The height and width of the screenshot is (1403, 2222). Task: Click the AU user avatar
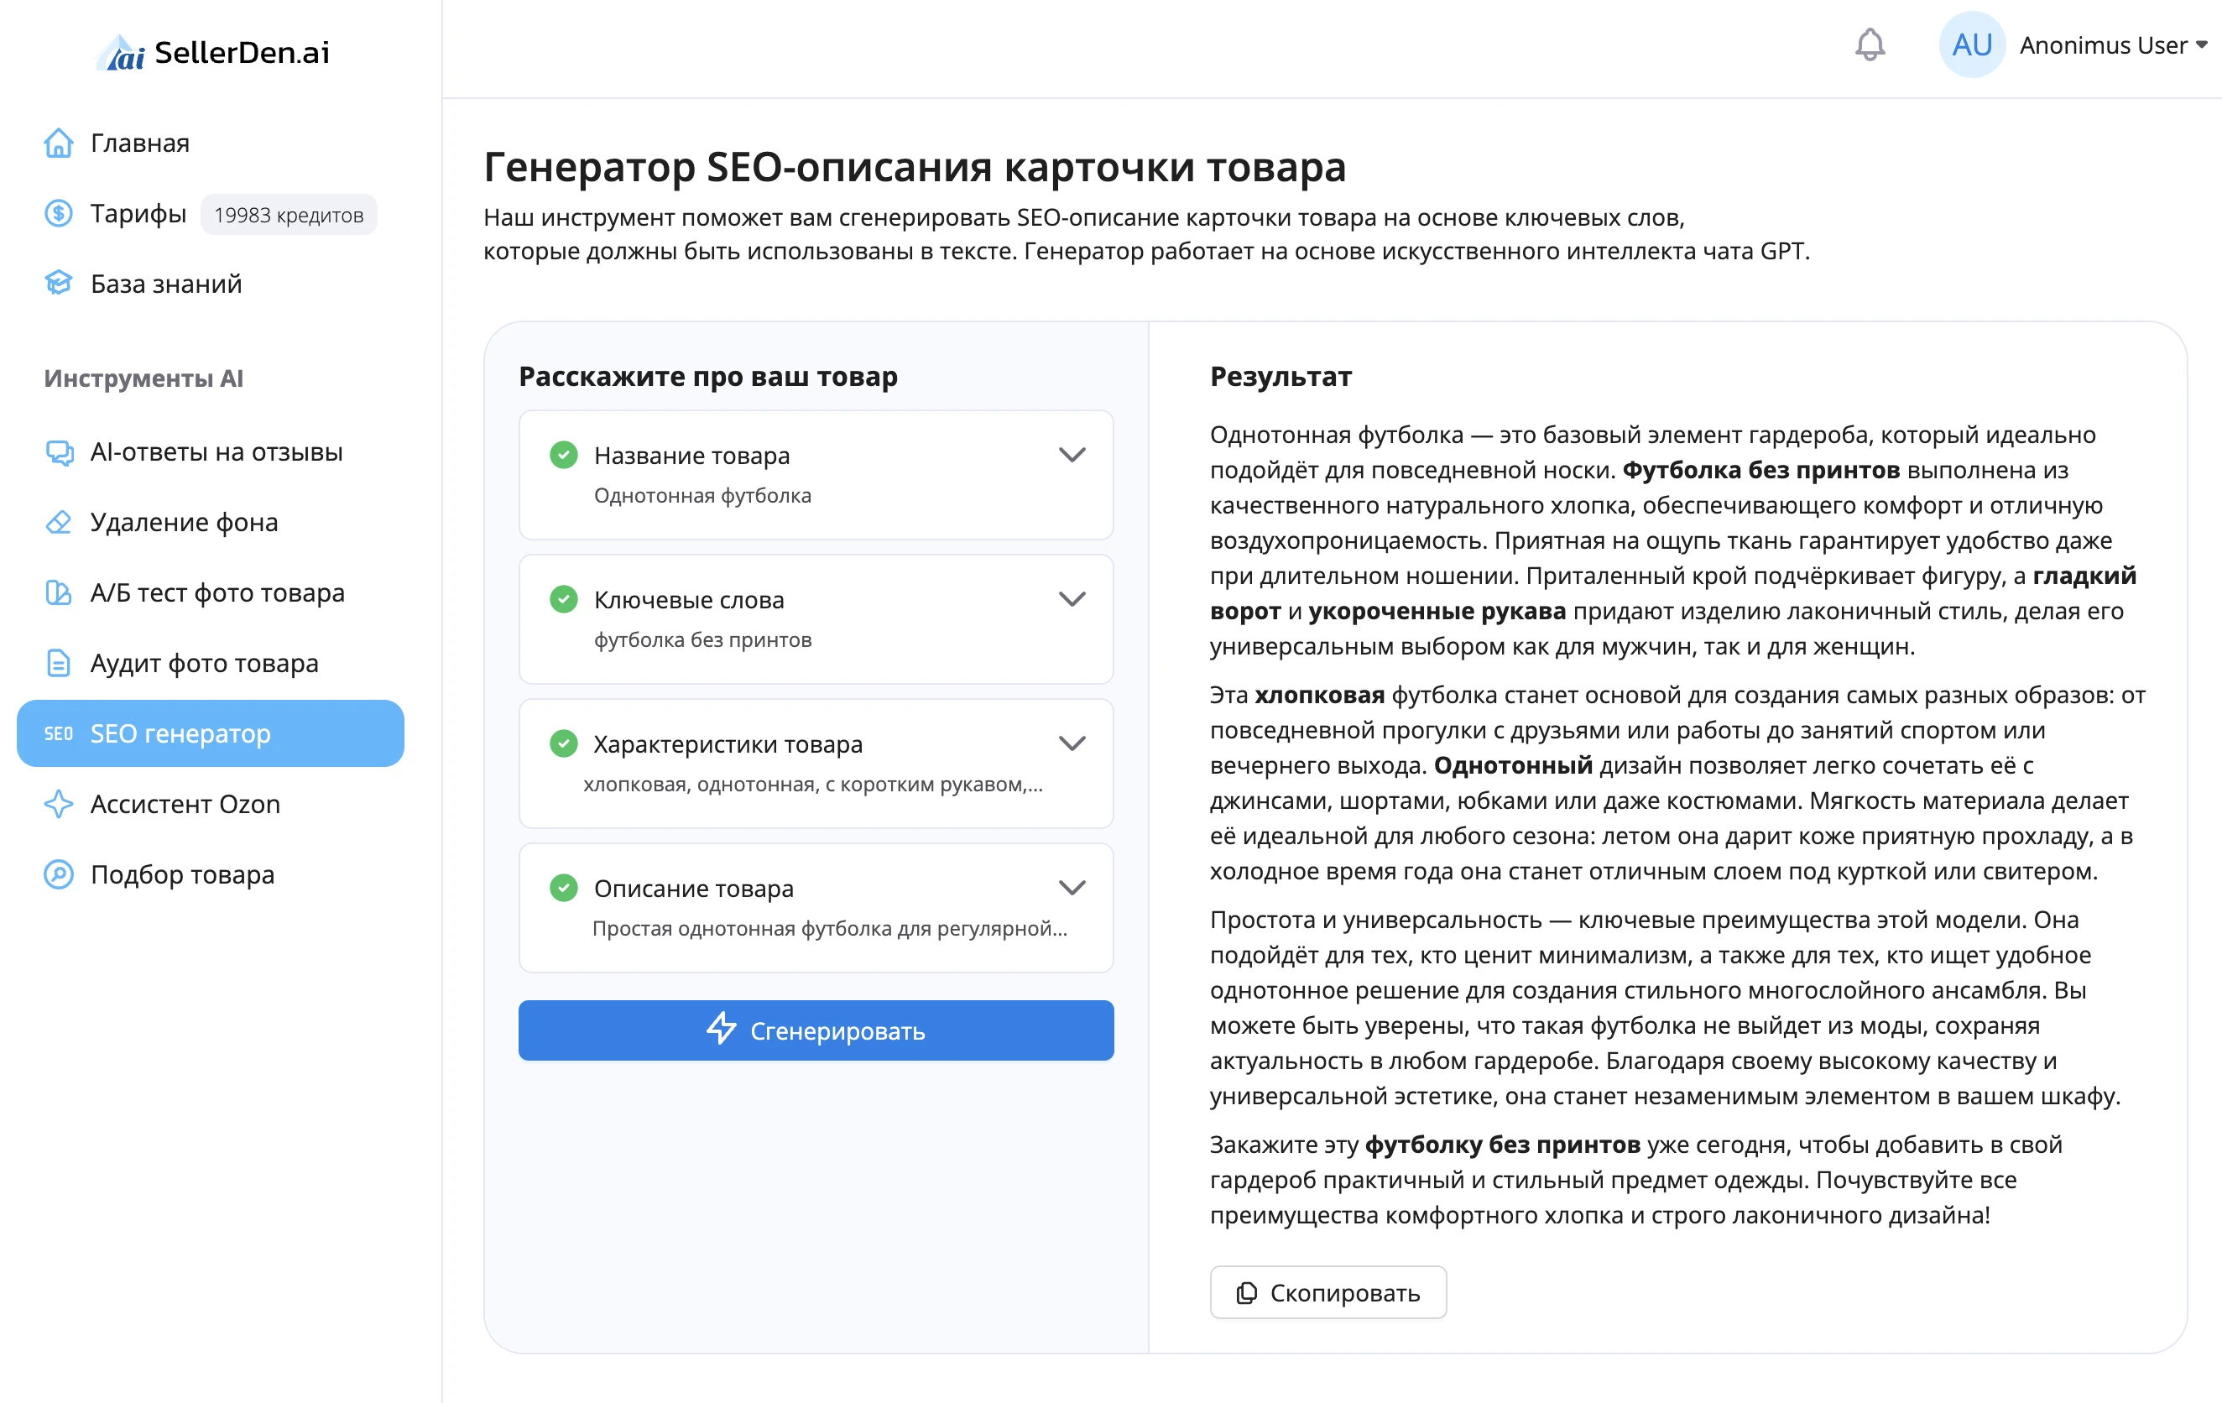(x=1972, y=44)
